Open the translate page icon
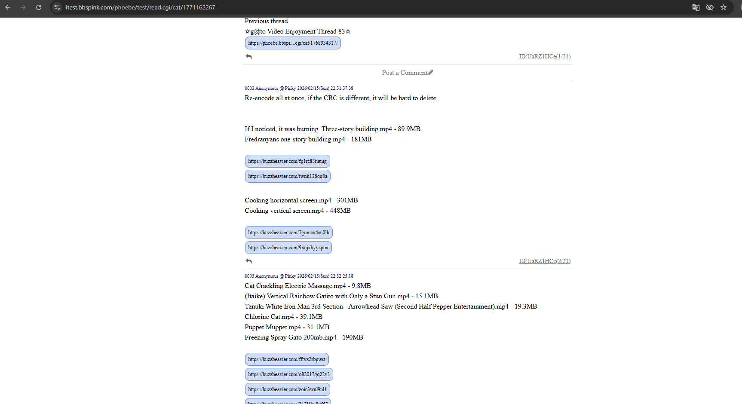 click(696, 7)
